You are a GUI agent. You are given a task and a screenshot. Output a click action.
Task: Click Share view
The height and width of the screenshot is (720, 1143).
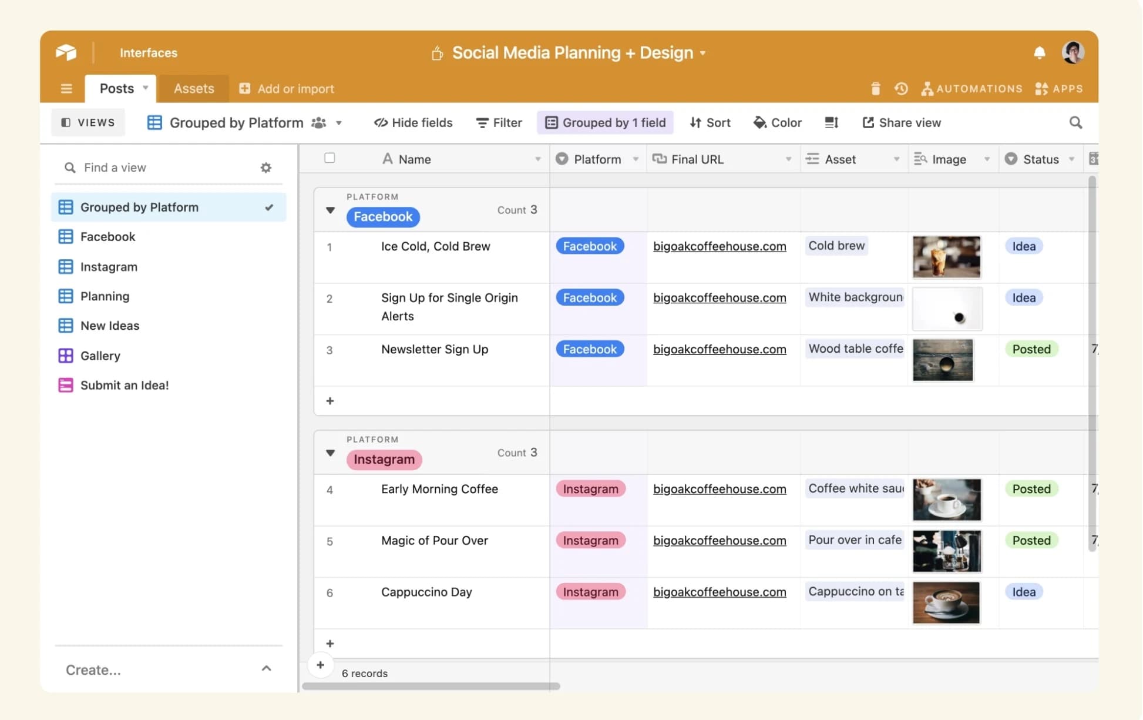point(903,122)
